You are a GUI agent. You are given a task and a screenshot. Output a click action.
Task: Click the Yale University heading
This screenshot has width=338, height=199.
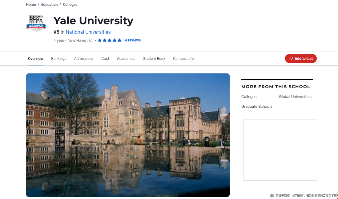click(x=93, y=21)
